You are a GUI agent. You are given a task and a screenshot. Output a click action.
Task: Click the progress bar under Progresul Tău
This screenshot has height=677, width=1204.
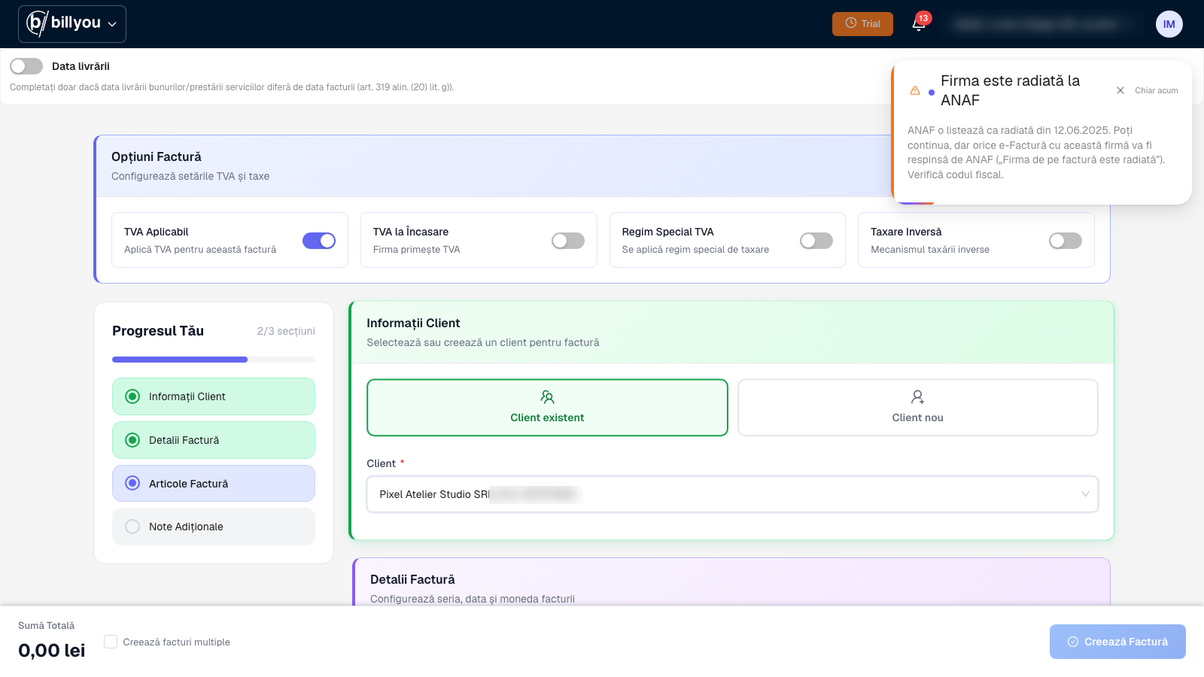214,360
